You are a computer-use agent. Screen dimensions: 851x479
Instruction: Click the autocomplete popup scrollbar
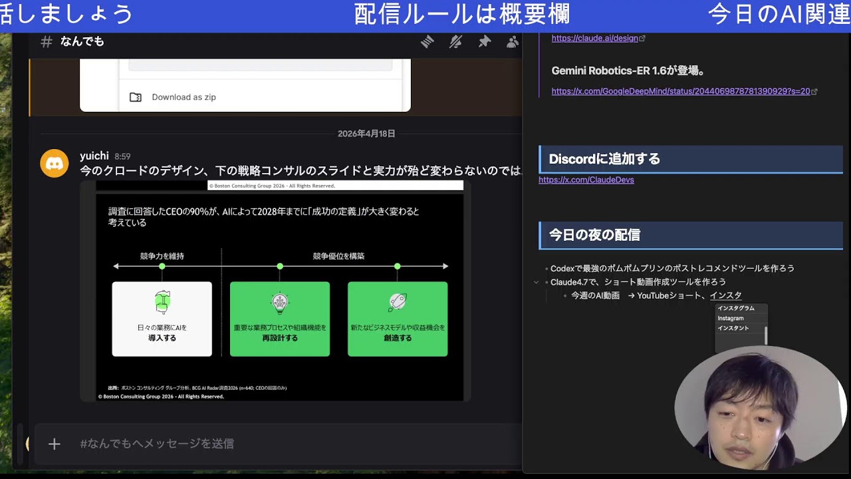pos(766,335)
